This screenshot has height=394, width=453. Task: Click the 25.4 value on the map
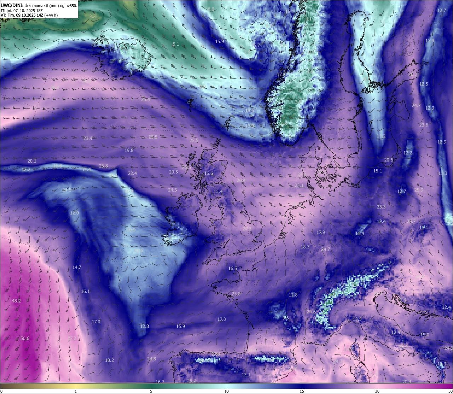click(145, 100)
